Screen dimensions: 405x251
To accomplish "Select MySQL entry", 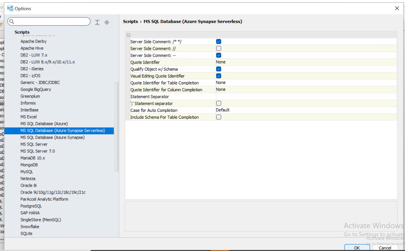I will click(27, 172).
